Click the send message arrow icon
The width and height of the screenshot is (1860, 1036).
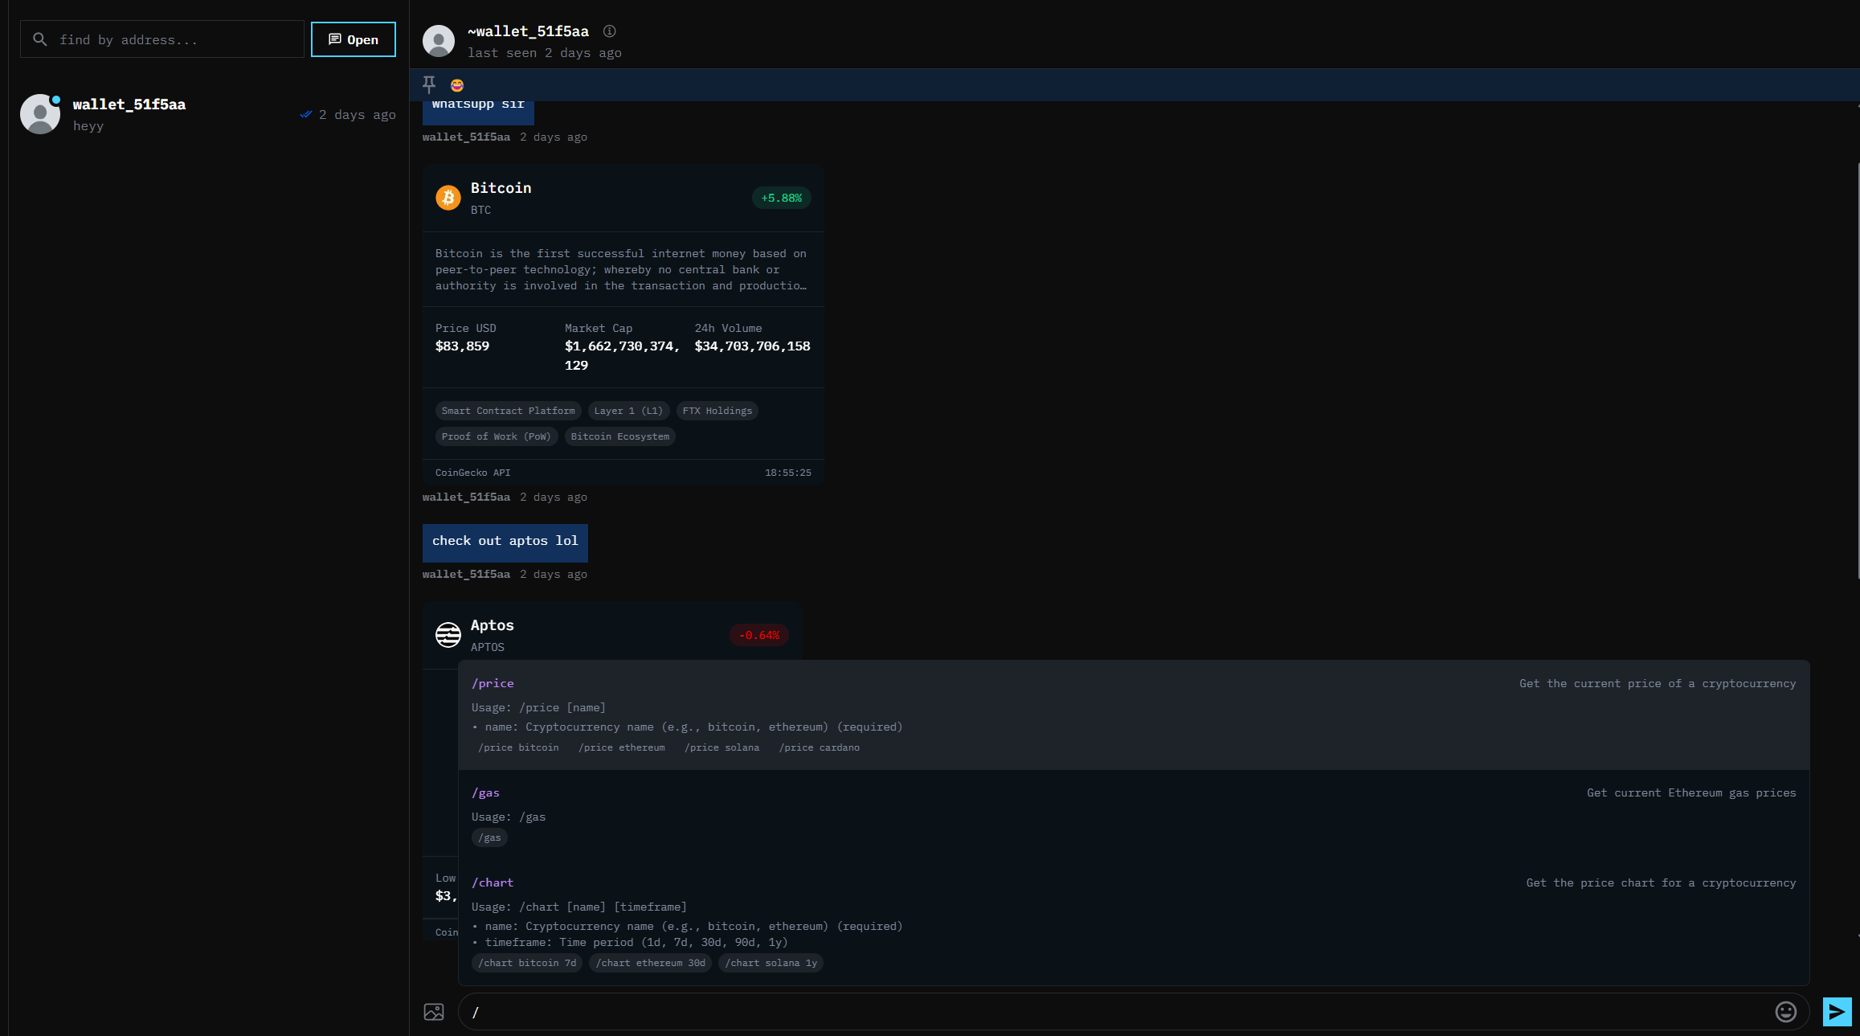1837,1012
